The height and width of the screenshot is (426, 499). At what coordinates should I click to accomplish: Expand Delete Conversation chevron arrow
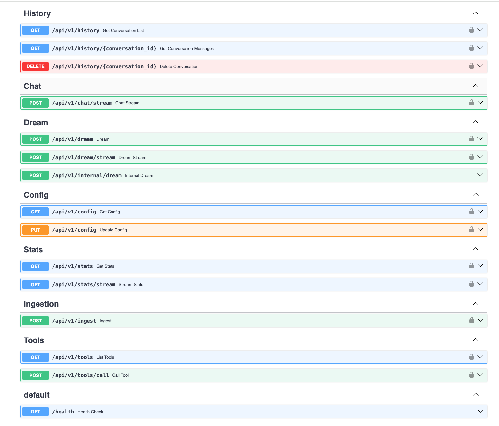click(480, 66)
